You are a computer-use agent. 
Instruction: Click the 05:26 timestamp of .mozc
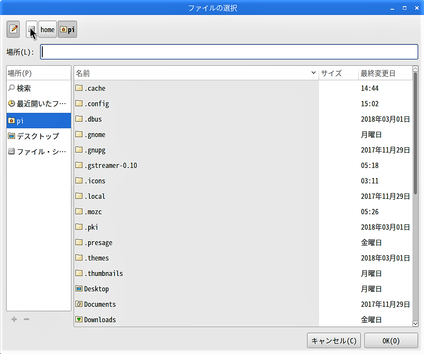click(x=370, y=212)
